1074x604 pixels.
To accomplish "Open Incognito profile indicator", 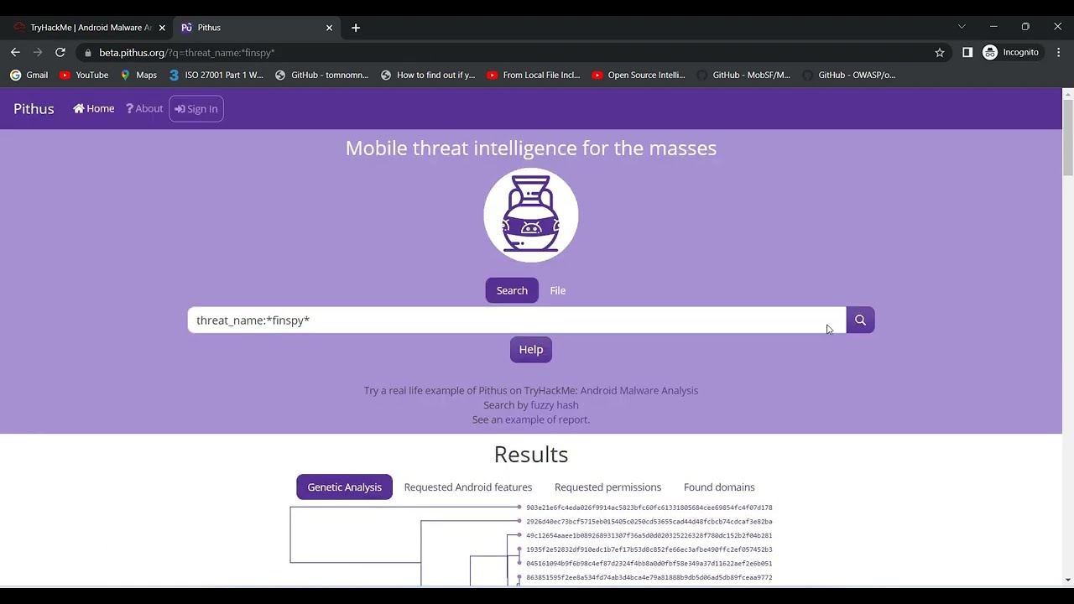I will point(1011,52).
